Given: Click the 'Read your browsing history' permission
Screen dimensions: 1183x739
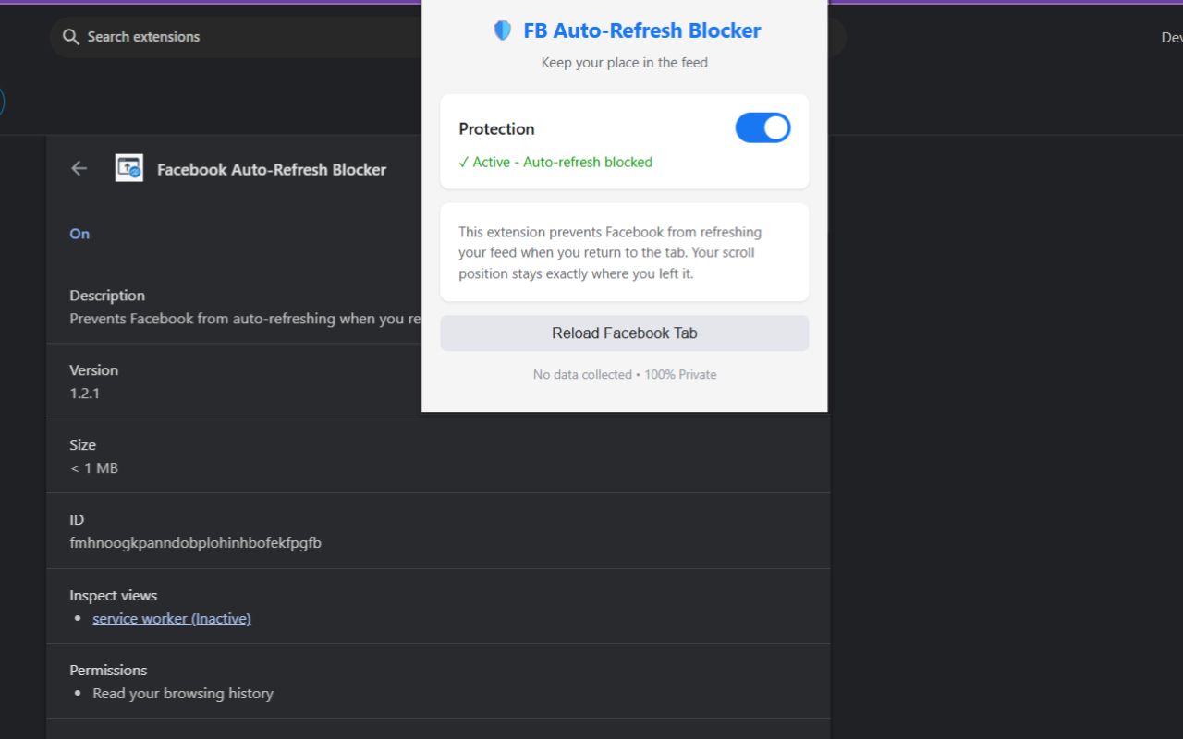Looking at the screenshot, I should click(183, 694).
